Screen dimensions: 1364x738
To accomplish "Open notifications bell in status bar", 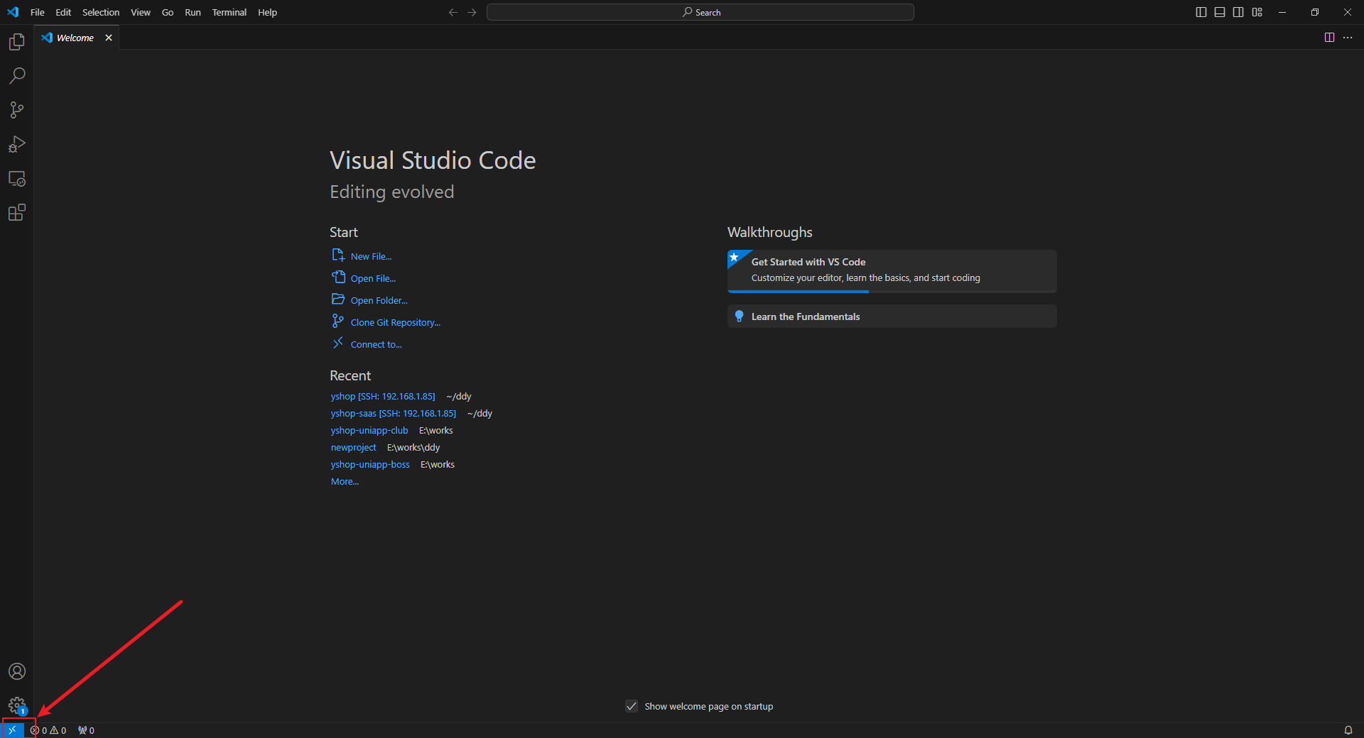I will 1348,730.
